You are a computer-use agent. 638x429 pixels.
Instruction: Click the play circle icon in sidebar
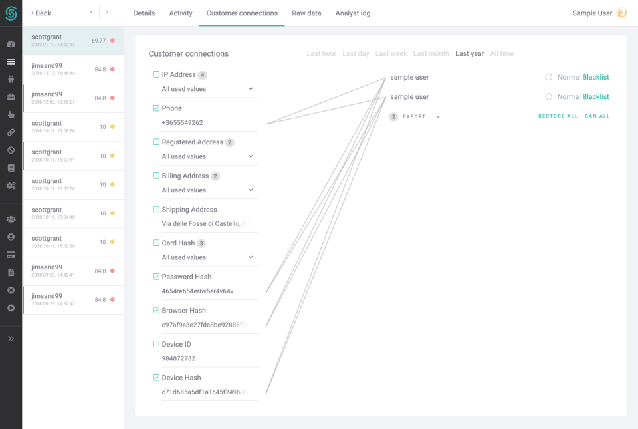(x=11, y=308)
